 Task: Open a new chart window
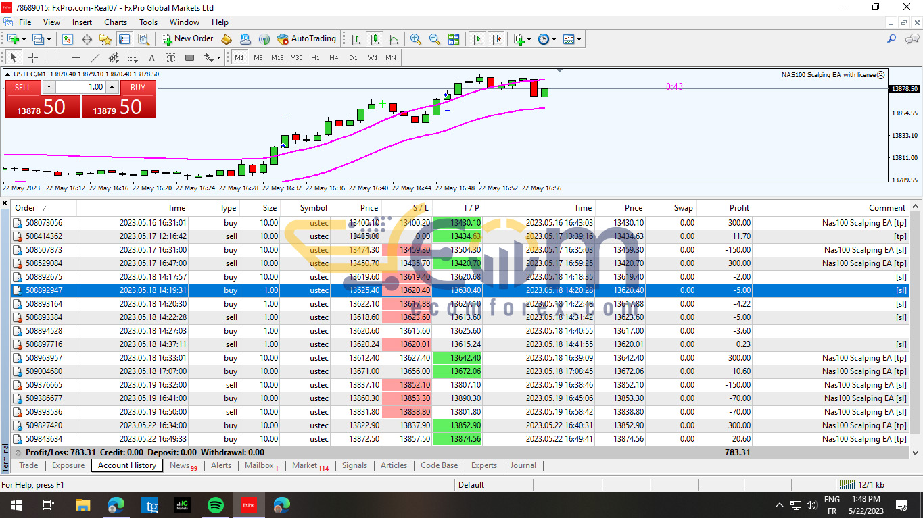[x=13, y=39]
